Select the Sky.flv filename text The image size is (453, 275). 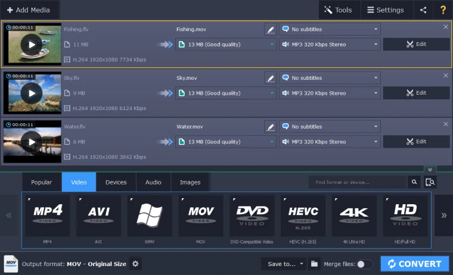pos(72,78)
